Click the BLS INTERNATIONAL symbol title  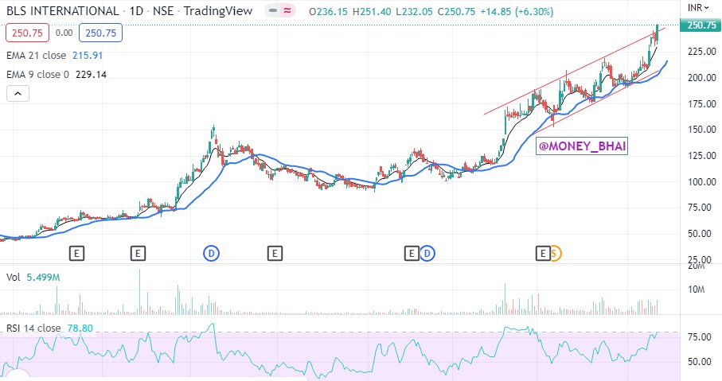[x=63, y=11]
